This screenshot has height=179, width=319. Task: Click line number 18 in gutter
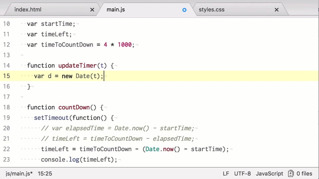click(x=6, y=107)
